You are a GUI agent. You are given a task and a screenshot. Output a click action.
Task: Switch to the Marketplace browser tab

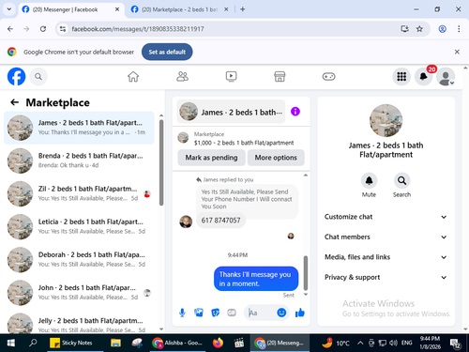tap(179, 9)
